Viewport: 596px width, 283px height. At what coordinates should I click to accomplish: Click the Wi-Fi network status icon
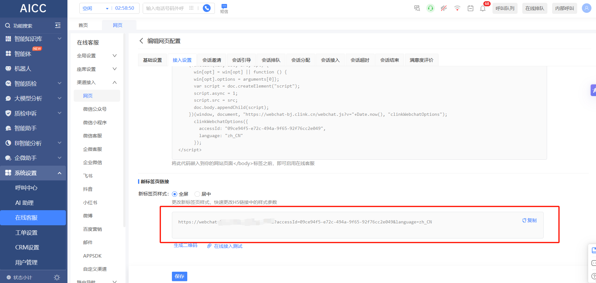[457, 8]
